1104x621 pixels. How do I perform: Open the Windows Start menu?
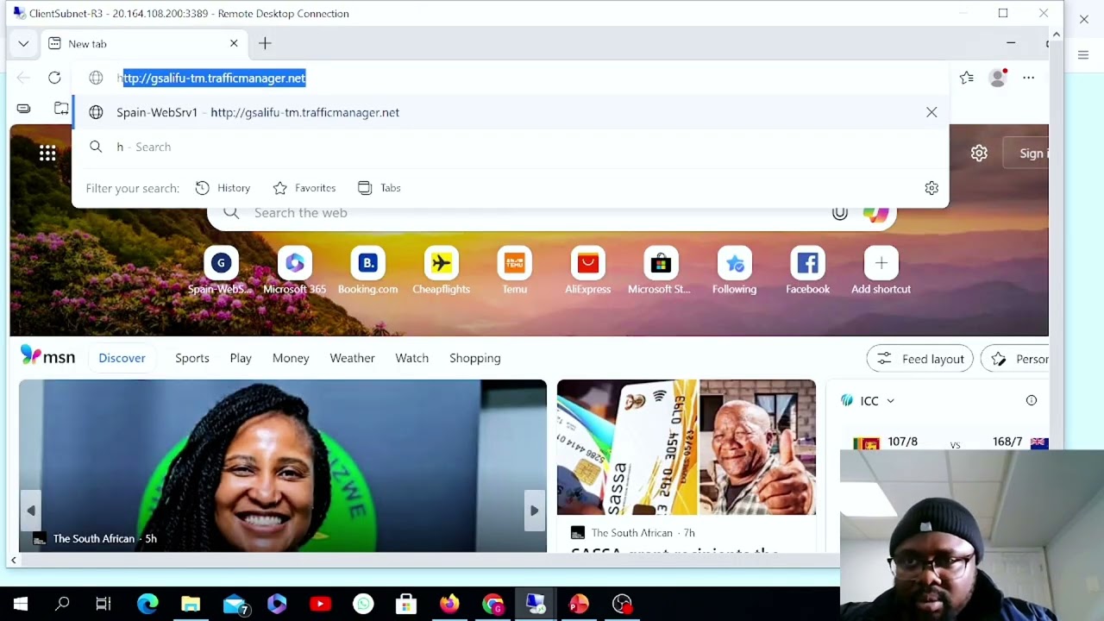[21, 604]
